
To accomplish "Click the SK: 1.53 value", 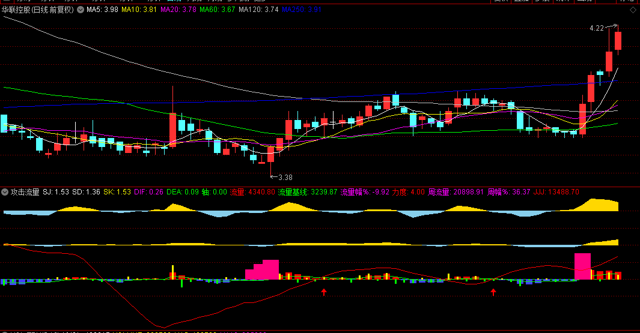I will 117,192.
